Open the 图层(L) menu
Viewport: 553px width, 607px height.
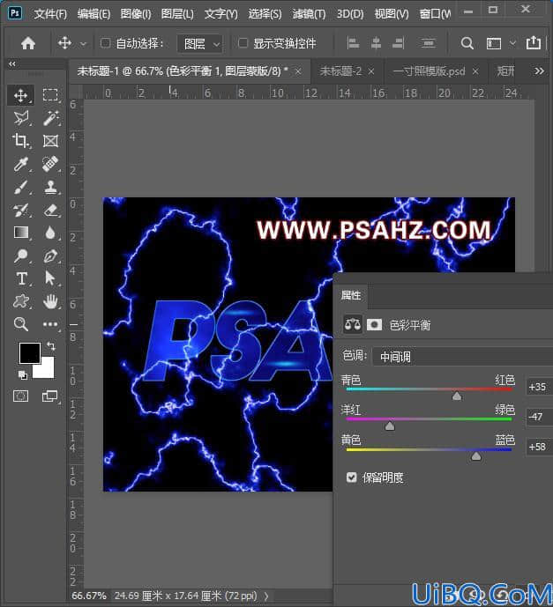pos(177,14)
